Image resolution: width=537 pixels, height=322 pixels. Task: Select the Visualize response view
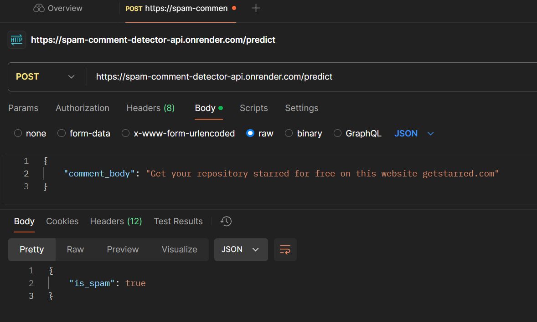click(x=179, y=249)
